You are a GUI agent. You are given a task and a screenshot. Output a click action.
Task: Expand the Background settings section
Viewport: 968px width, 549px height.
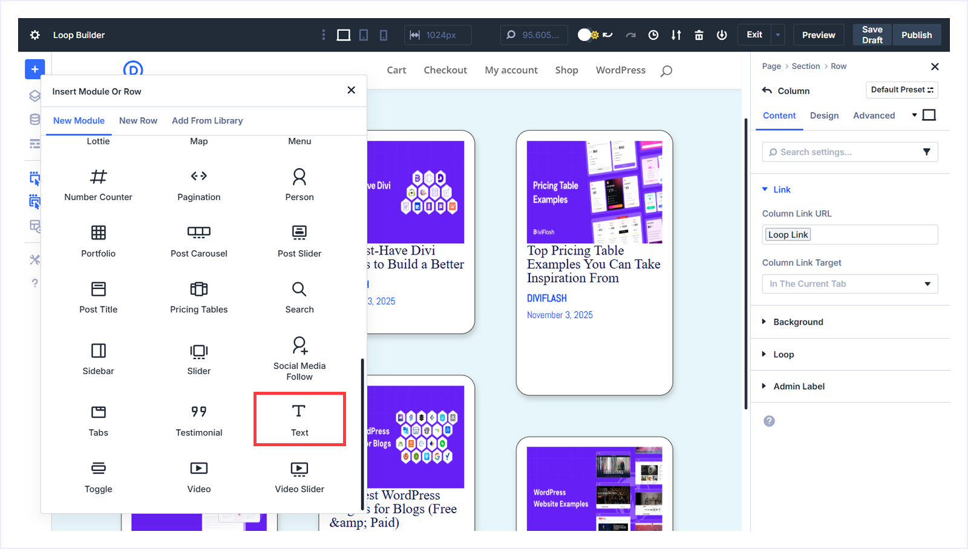(798, 322)
